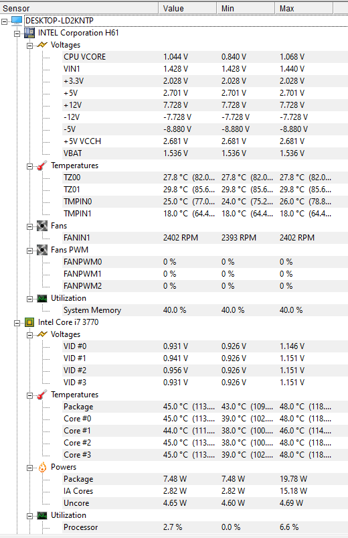Click the Fans PWM fan icon
Viewport: 348px width, 538px height.
tap(42, 250)
